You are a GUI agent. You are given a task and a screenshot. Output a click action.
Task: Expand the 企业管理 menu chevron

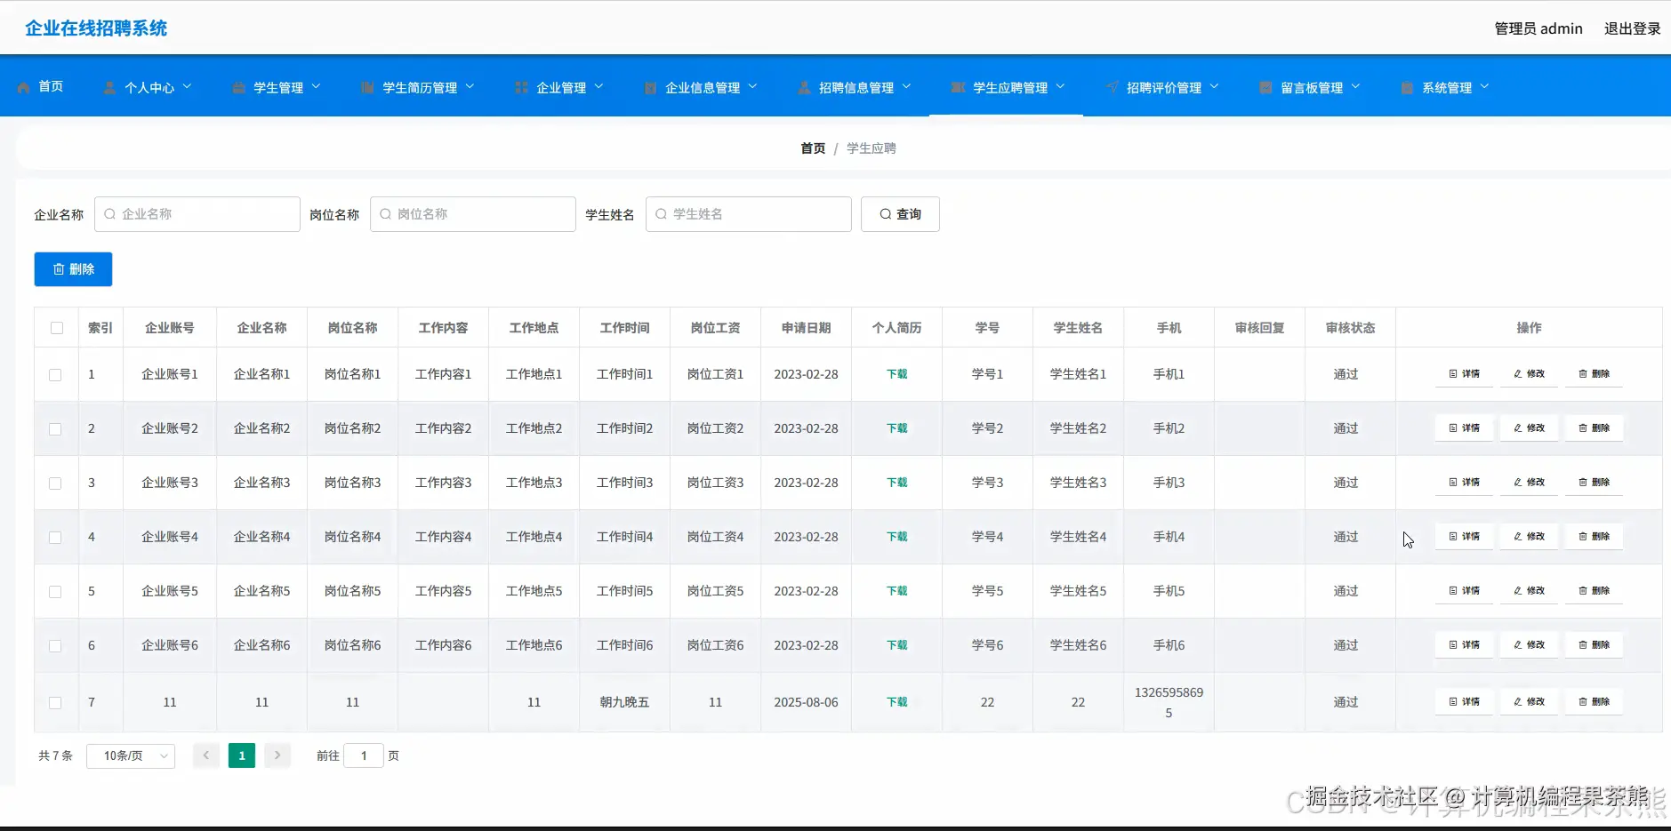(599, 86)
